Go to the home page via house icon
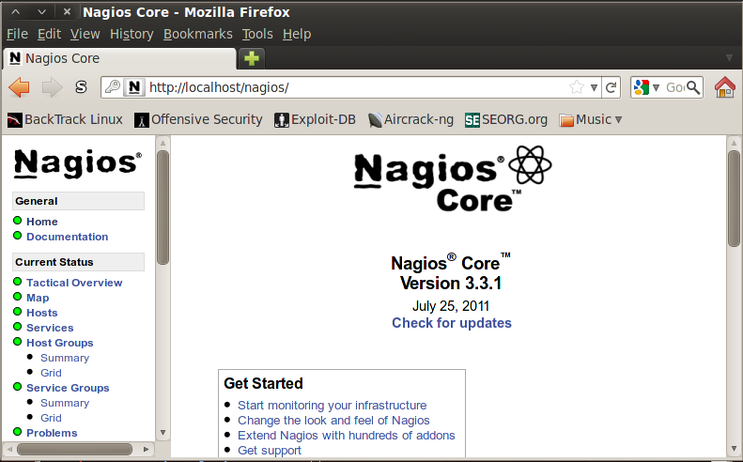This screenshot has height=462, width=743. pos(724,87)
